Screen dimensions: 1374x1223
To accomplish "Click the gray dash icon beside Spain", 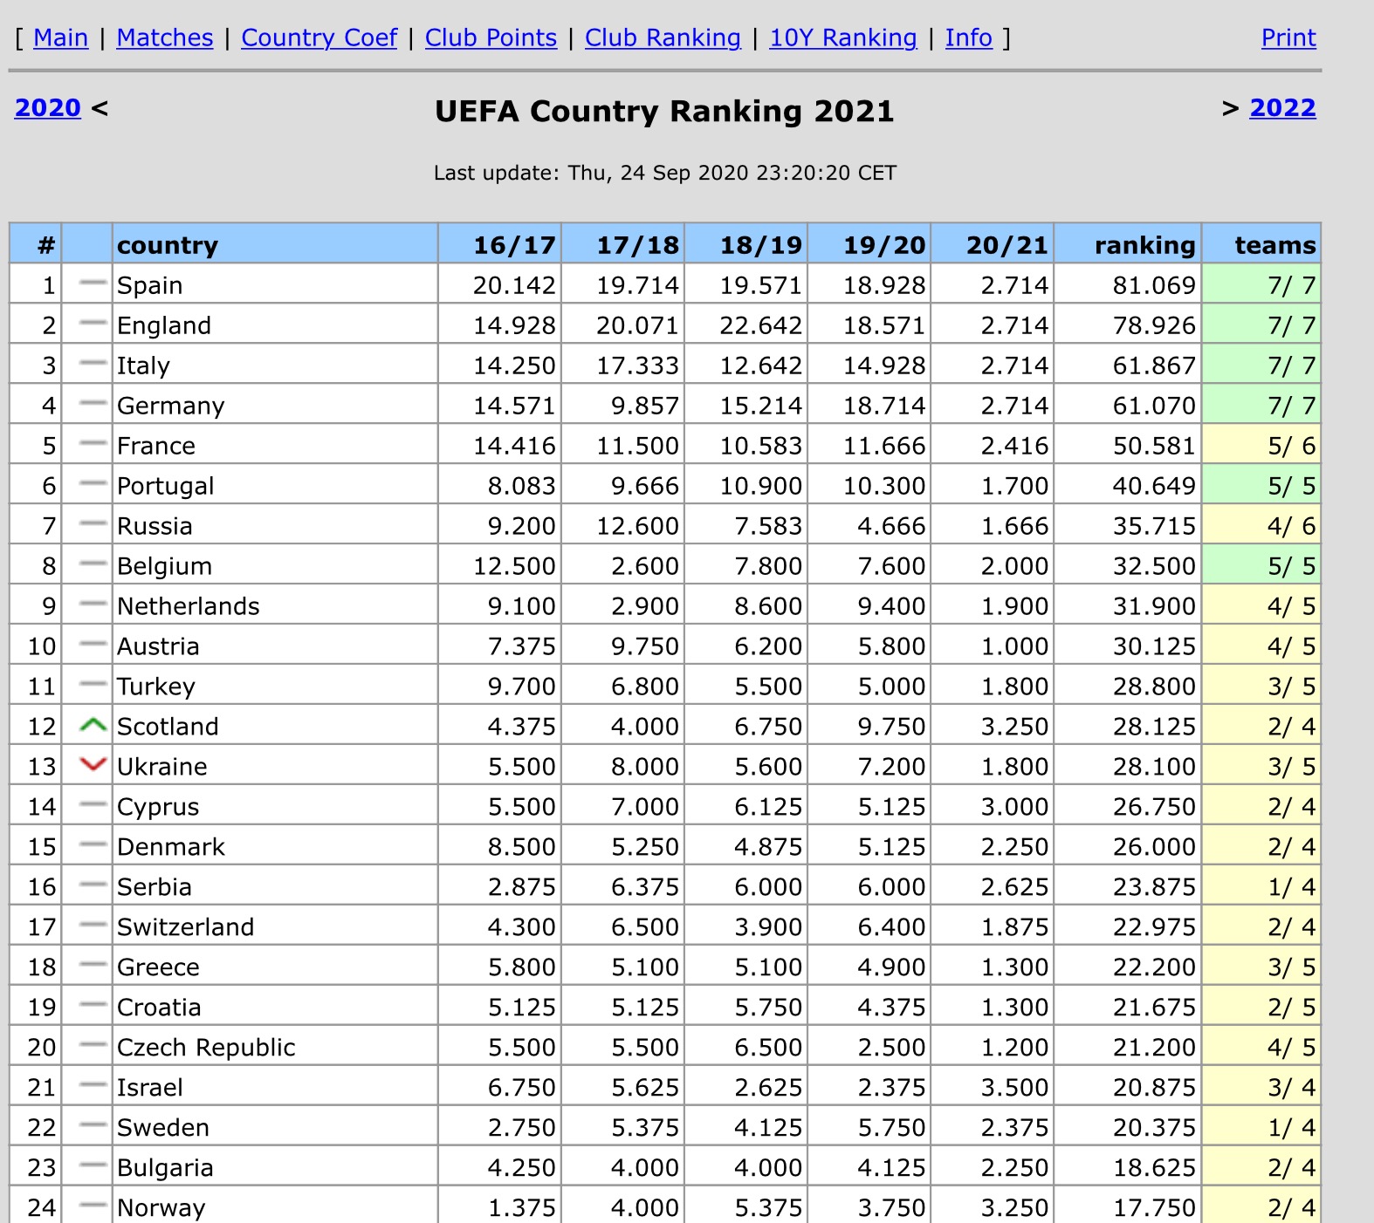I will pyautogui.click(x=93, y=284).
